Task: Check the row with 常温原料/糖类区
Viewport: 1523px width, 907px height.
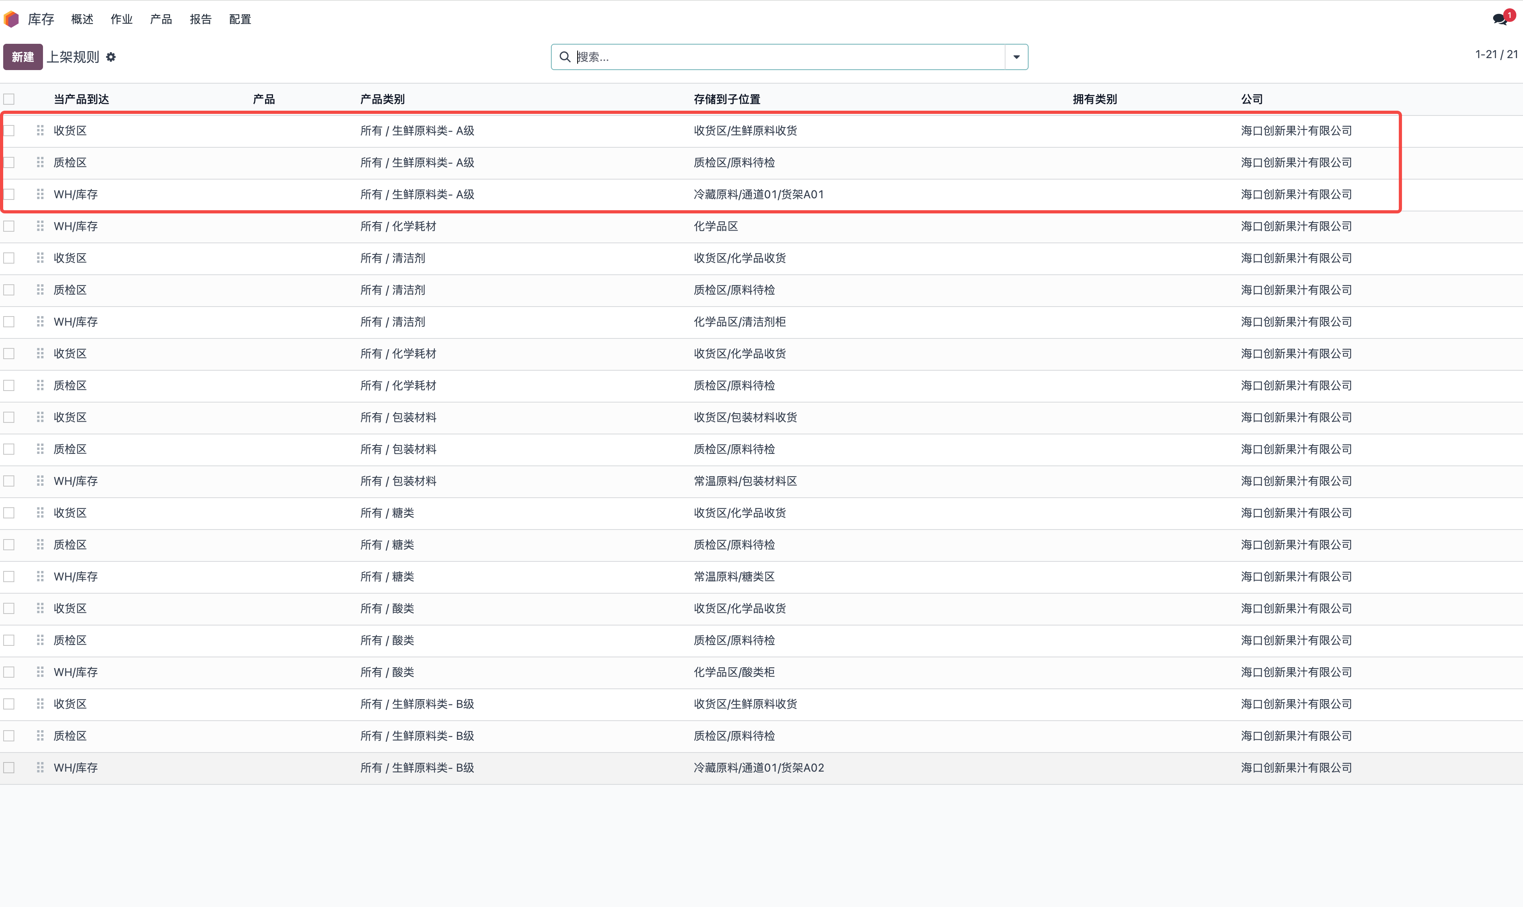Action: pyautogui.click(x=9, y=577)
